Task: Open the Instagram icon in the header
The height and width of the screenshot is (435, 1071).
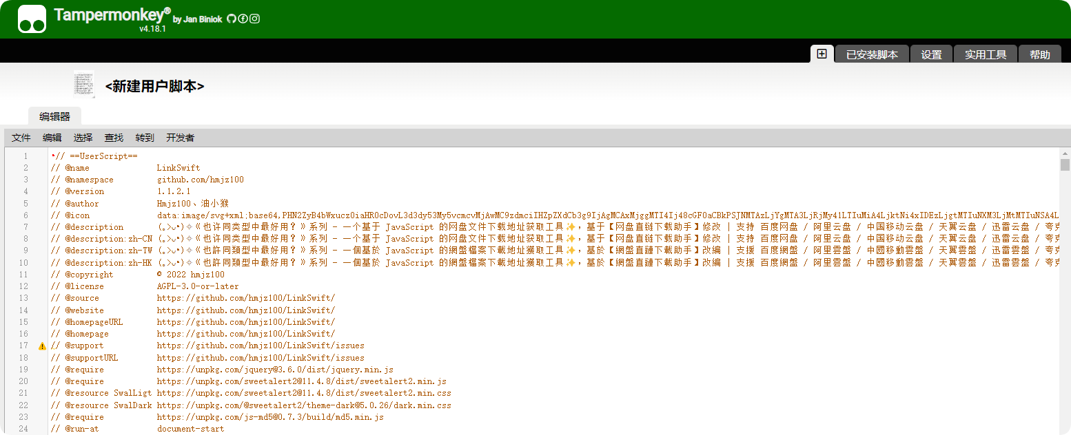Action: pos(254,19)
